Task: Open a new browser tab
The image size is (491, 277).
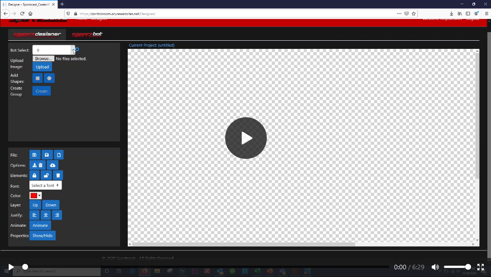Action: [62, 4]
